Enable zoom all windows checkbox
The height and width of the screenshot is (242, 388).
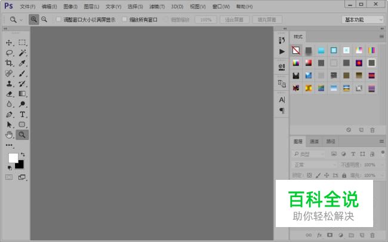(x=125, y=19)
